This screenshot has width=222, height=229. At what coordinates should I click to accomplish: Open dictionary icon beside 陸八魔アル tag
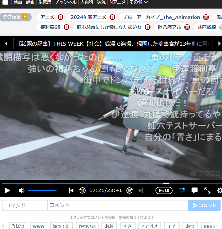(187, 27)
